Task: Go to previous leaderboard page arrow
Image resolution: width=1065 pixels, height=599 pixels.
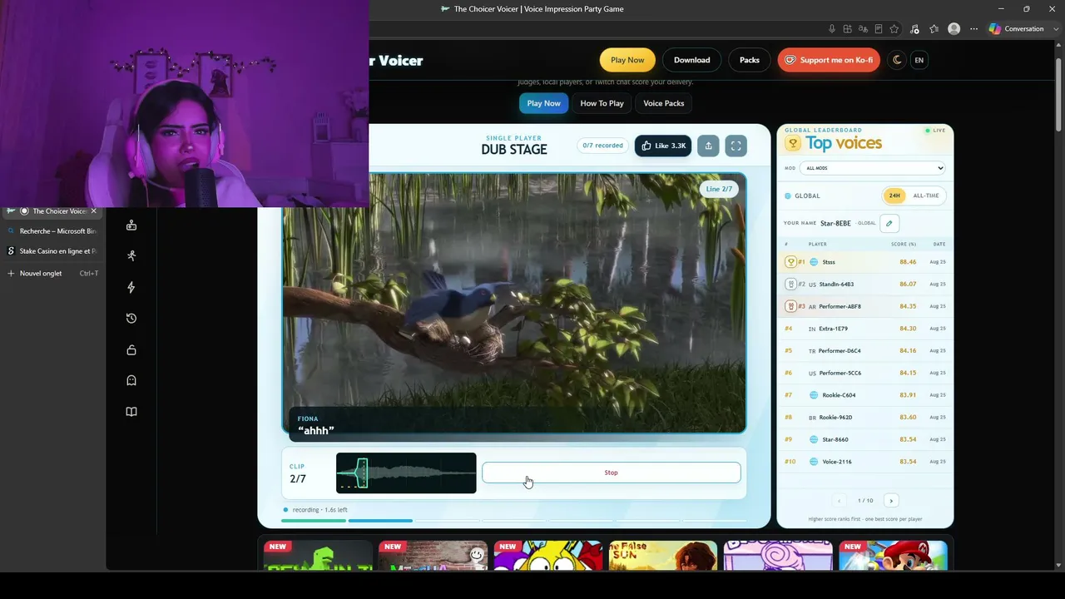Action: tap(839, 501)
